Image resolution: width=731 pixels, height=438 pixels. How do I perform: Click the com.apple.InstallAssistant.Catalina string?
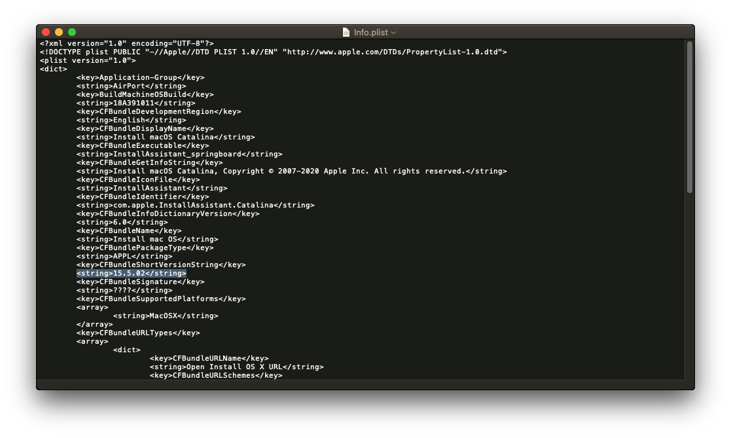pos(195,205)
